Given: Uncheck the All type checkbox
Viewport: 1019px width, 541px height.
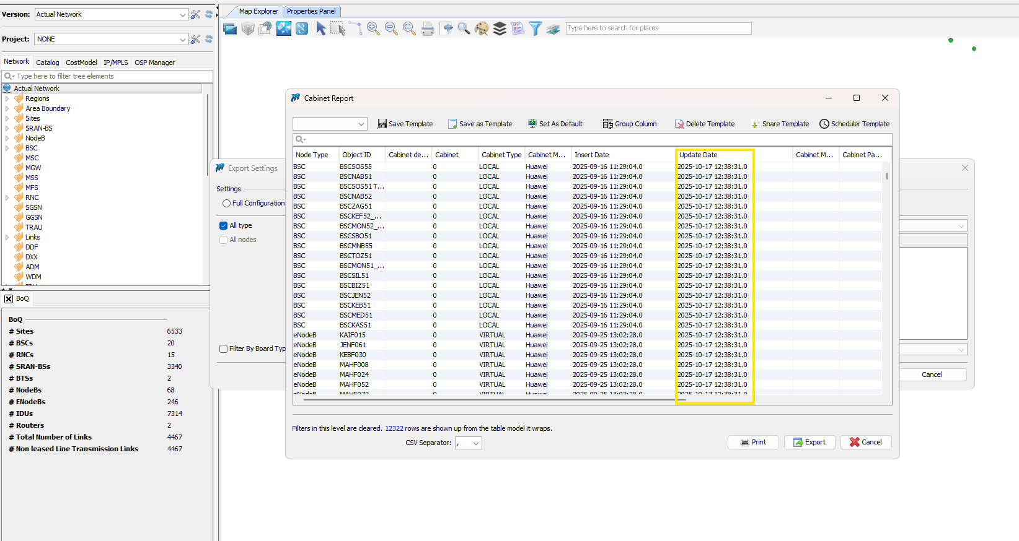Looking at the screenshot, I should click(224, 226).
